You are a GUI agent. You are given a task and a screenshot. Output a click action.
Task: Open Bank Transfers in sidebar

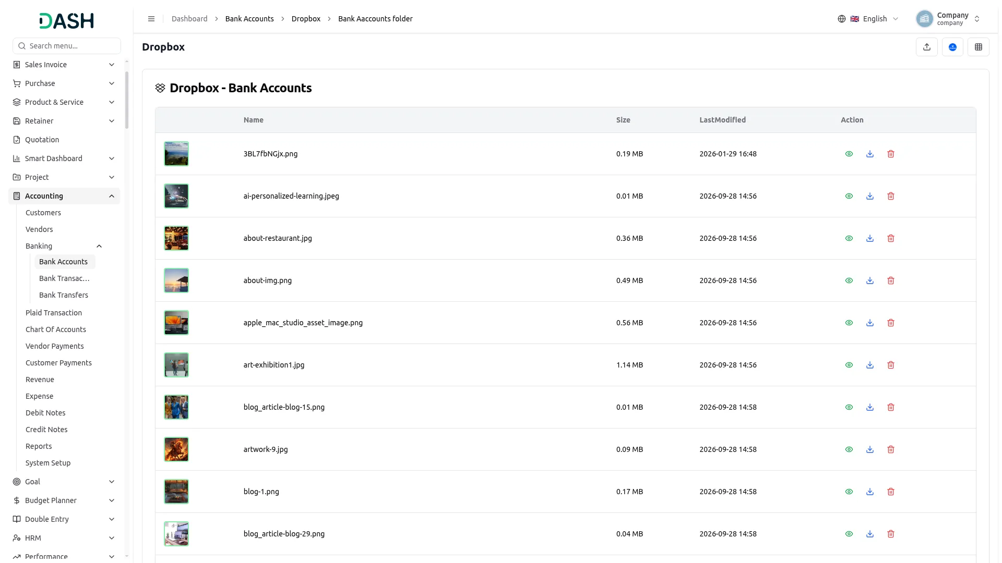point(64,295)
